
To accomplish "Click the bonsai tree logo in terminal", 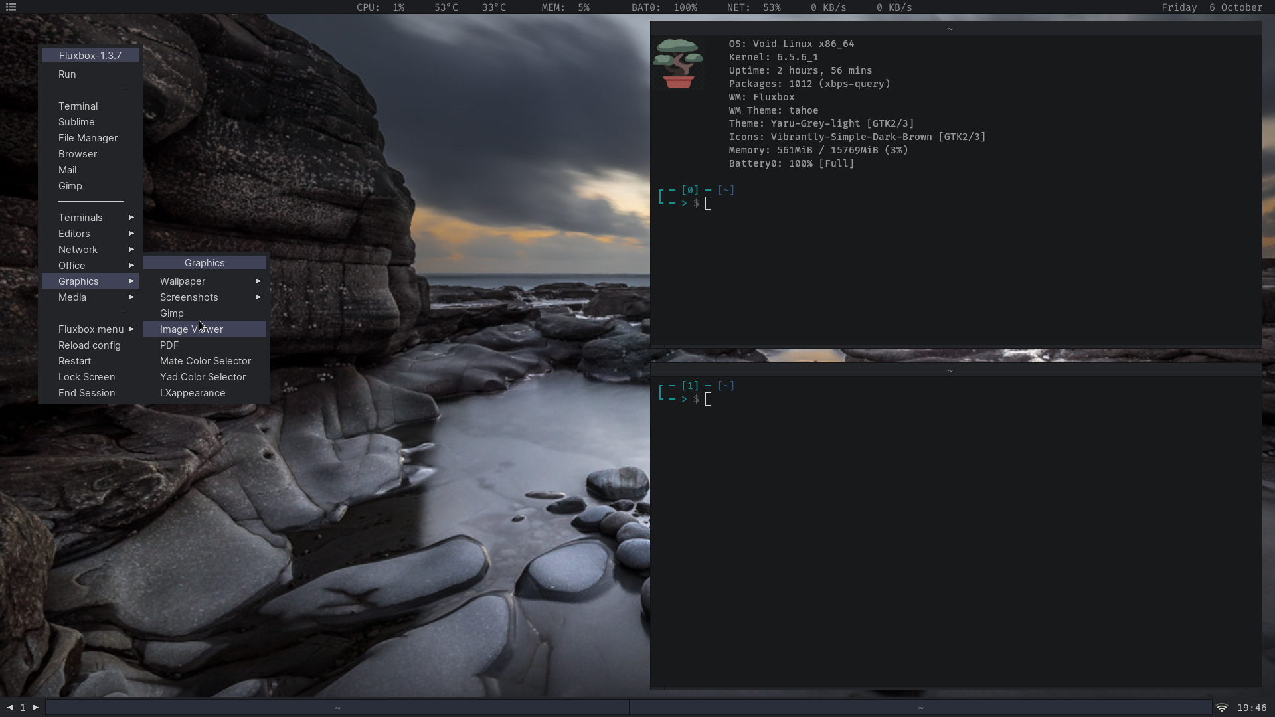I will pyautogui.click(x=678, y=64).
